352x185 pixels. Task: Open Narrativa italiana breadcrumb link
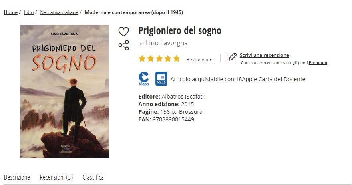click(x=59, y=12)
